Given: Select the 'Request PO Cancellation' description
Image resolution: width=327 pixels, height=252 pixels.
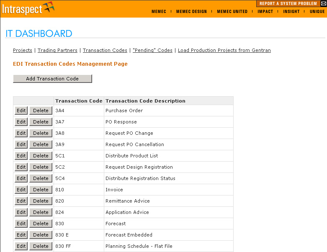Looking at the screenshot, I should pos(135,144).
